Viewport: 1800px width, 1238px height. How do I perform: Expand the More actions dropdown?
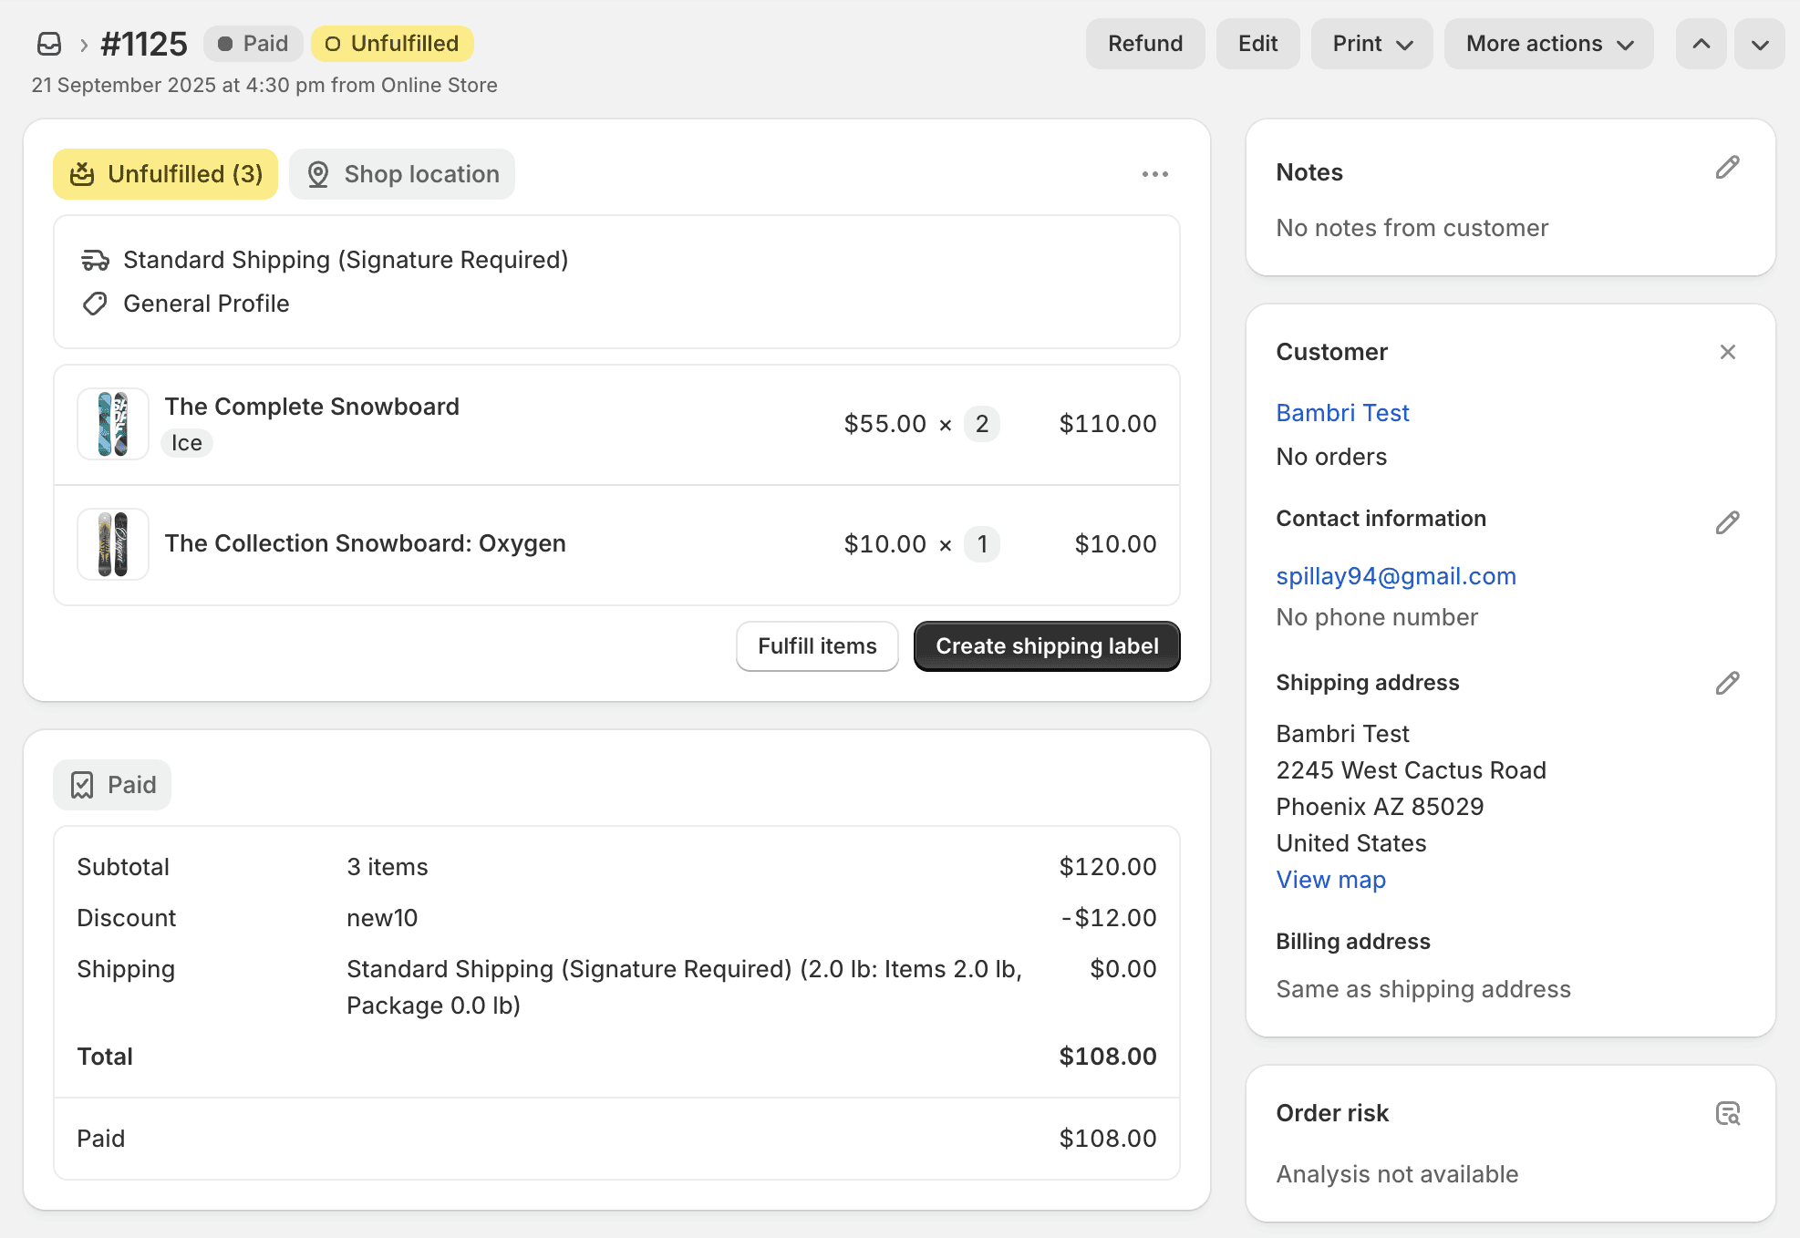(x=1549, y=44)
